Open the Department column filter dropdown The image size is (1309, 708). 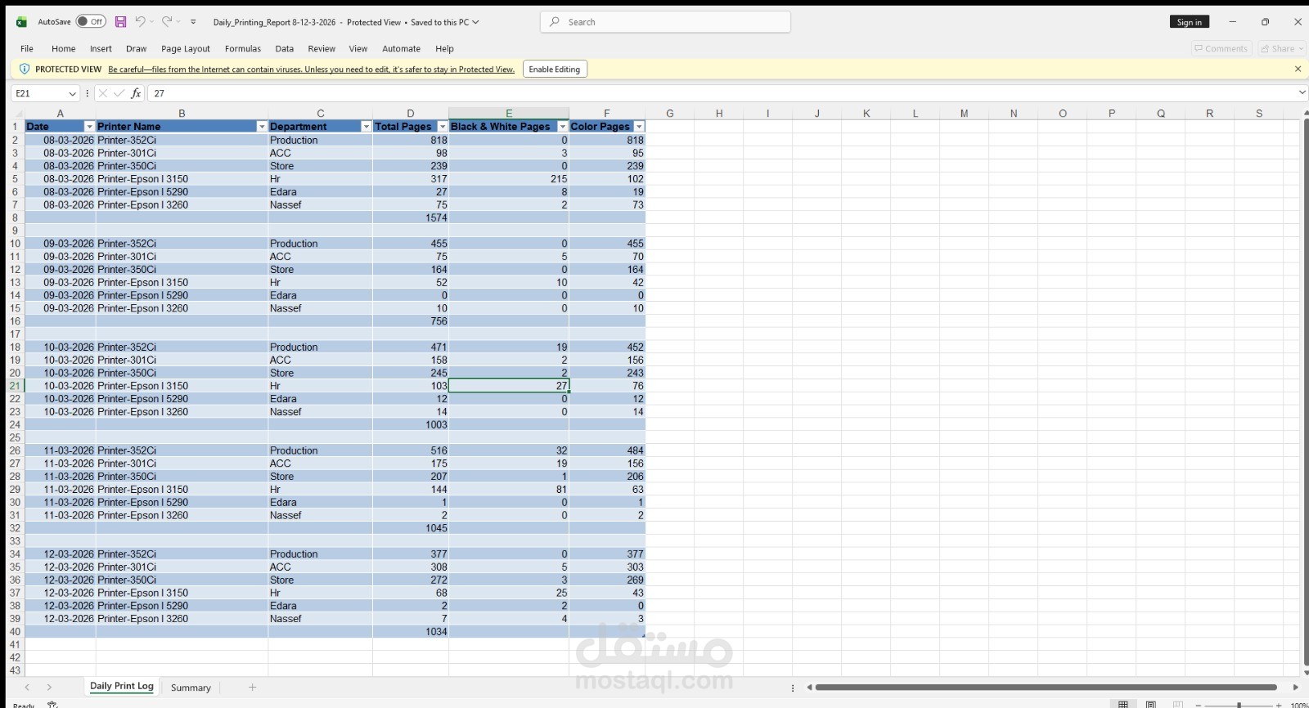[x=366, y=127]
